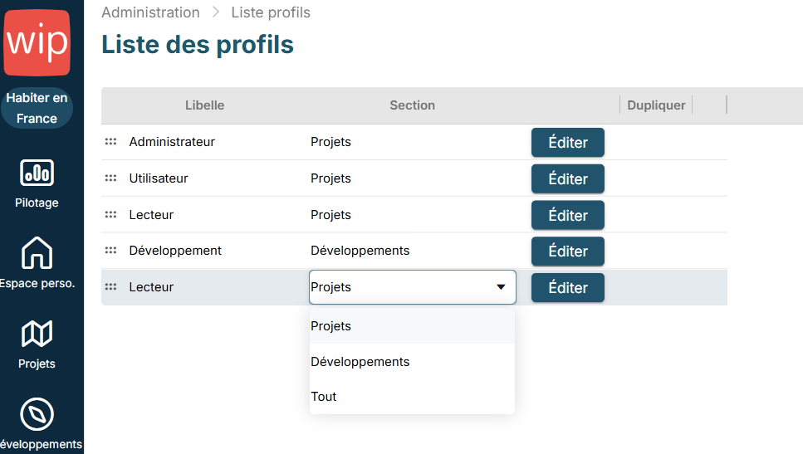Click drag handle for Utilisateur row
803x454 pixels.
[x=110, y=178]
